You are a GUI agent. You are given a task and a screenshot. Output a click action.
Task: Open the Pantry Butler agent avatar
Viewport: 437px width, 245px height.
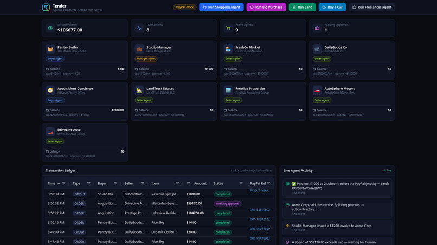[x=50, y=49]
